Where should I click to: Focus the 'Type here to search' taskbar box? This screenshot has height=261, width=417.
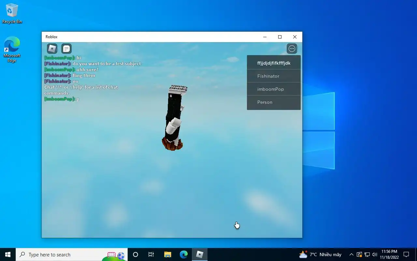click(x=72, y=254)
